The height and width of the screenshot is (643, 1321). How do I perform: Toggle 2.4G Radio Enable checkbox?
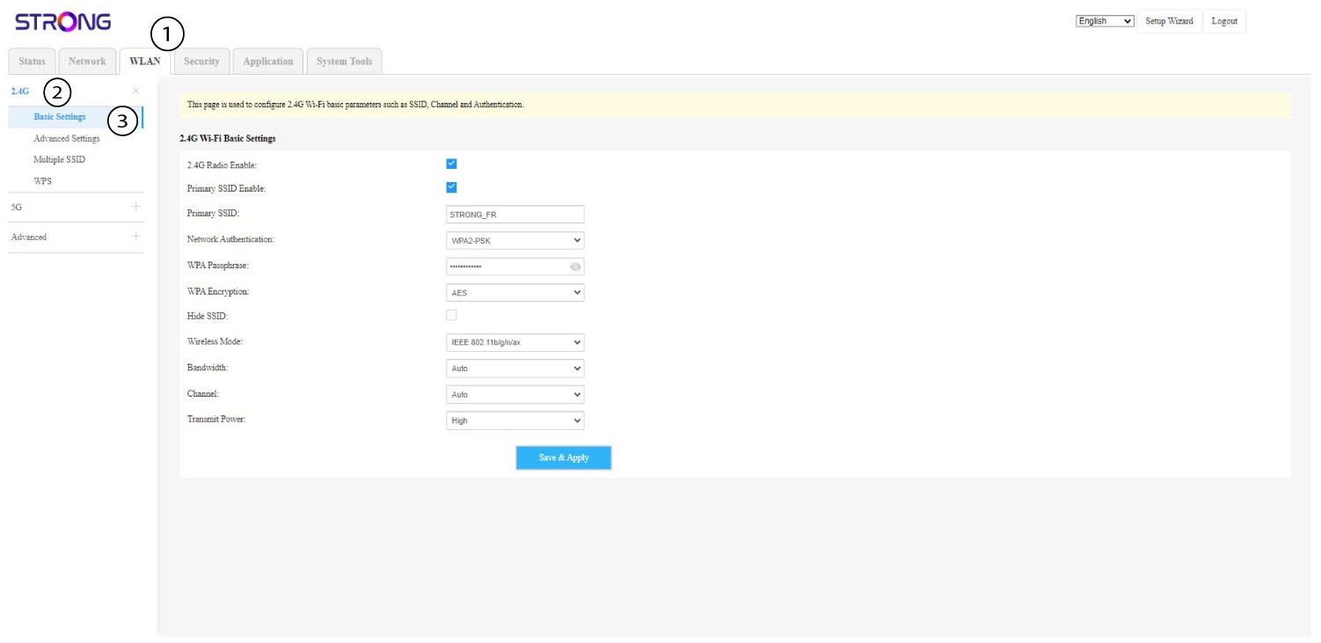(451, 164)
